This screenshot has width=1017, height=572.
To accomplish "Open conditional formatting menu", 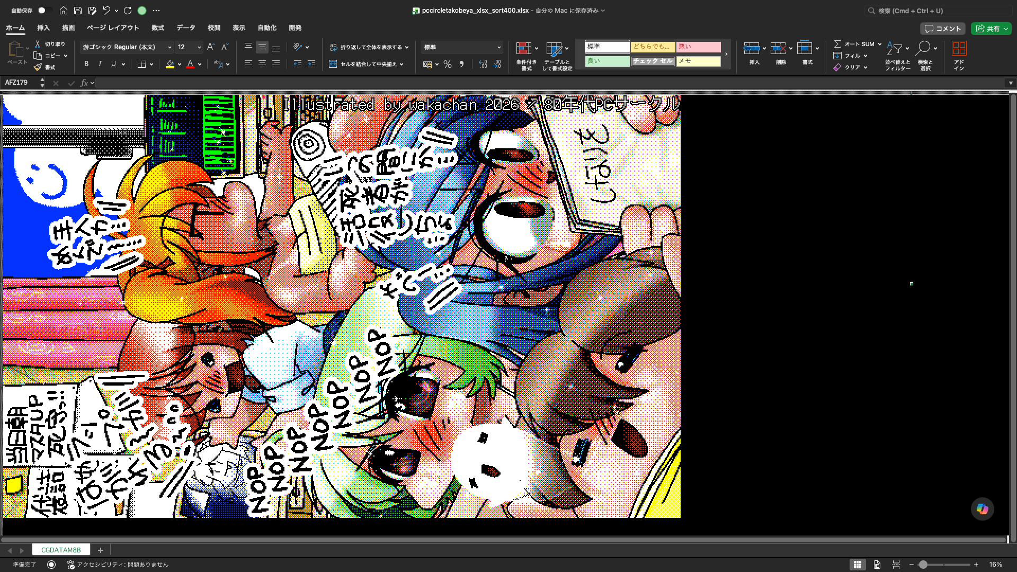I will point(527,56).
